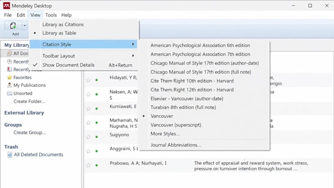The width and height of the screenshot is (334, 188).
Task: Expand the Toolbar Layout submenu
Action: (x=83, y=56)
